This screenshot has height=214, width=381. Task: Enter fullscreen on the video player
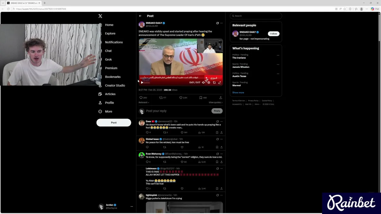(x=219, y=83)
